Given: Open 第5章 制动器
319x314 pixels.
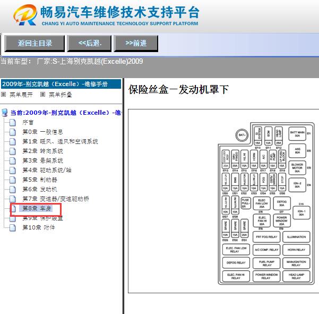Looking at the screenshot, I should pos(40,180).
